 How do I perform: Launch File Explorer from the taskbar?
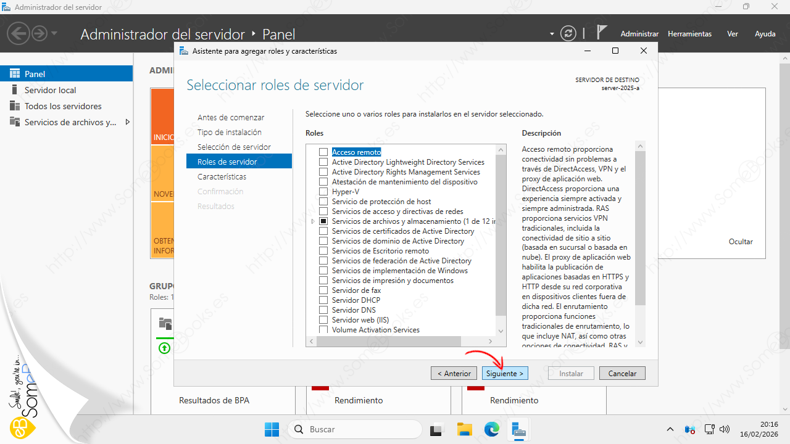pyautogui.click(x=464, y=429)
